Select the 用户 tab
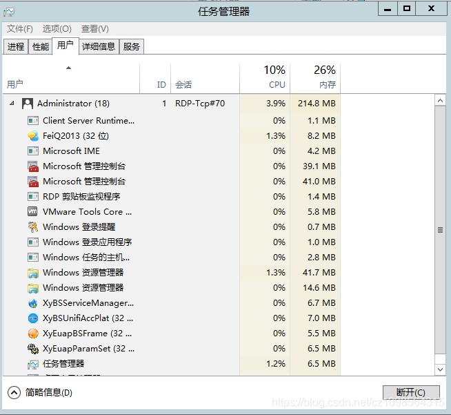 [x=66, y=46]
